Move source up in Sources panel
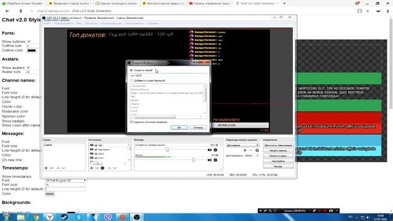This screenshot has height=221, width=393. [x=109, y=168]
